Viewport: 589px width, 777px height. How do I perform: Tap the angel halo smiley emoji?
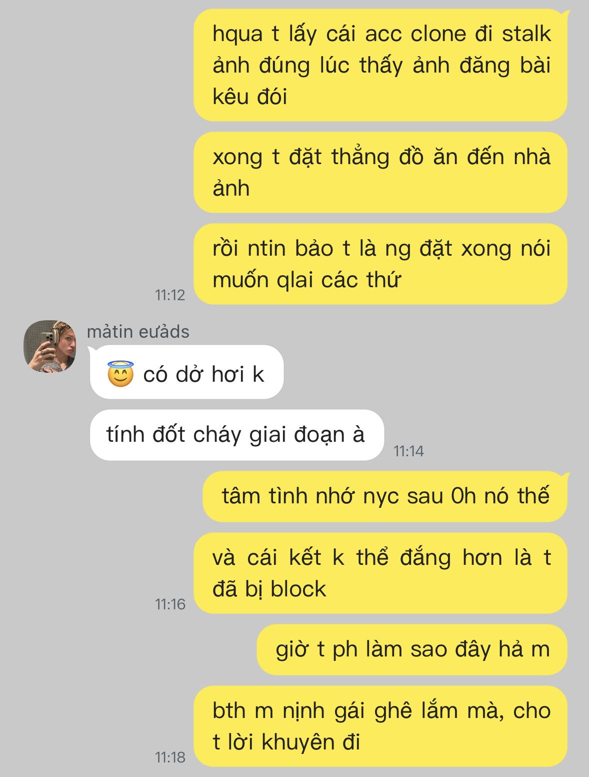tap(120, 374)
